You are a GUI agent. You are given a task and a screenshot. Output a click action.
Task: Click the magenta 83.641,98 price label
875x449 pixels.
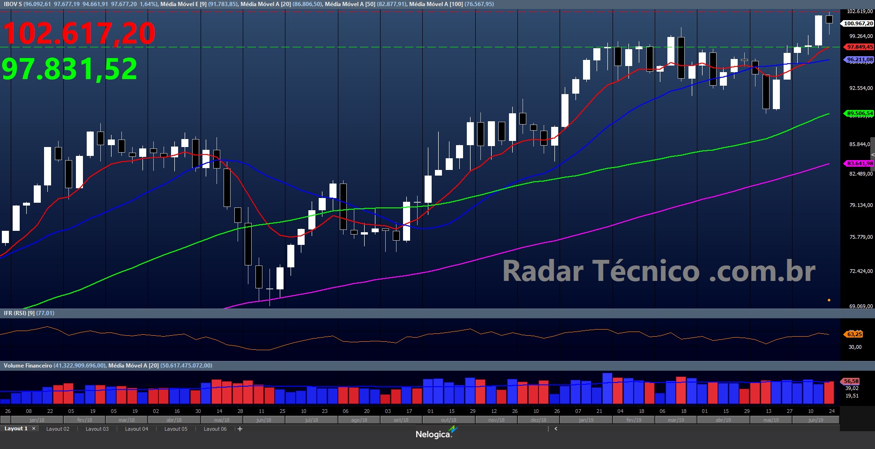tap(860, 163)
